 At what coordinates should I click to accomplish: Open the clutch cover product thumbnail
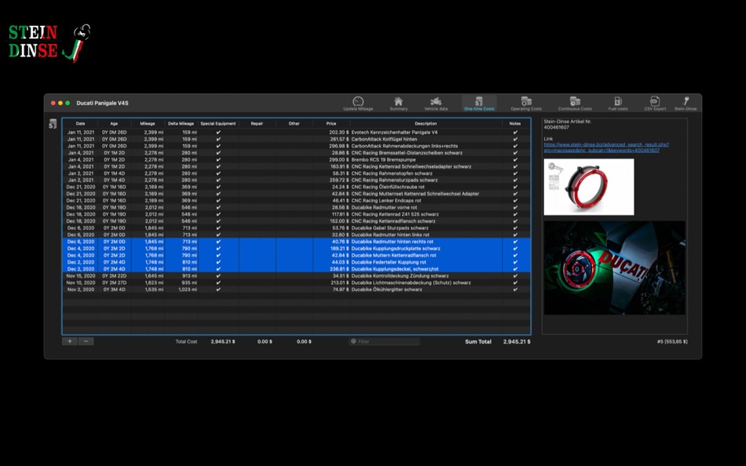point(589,187)
